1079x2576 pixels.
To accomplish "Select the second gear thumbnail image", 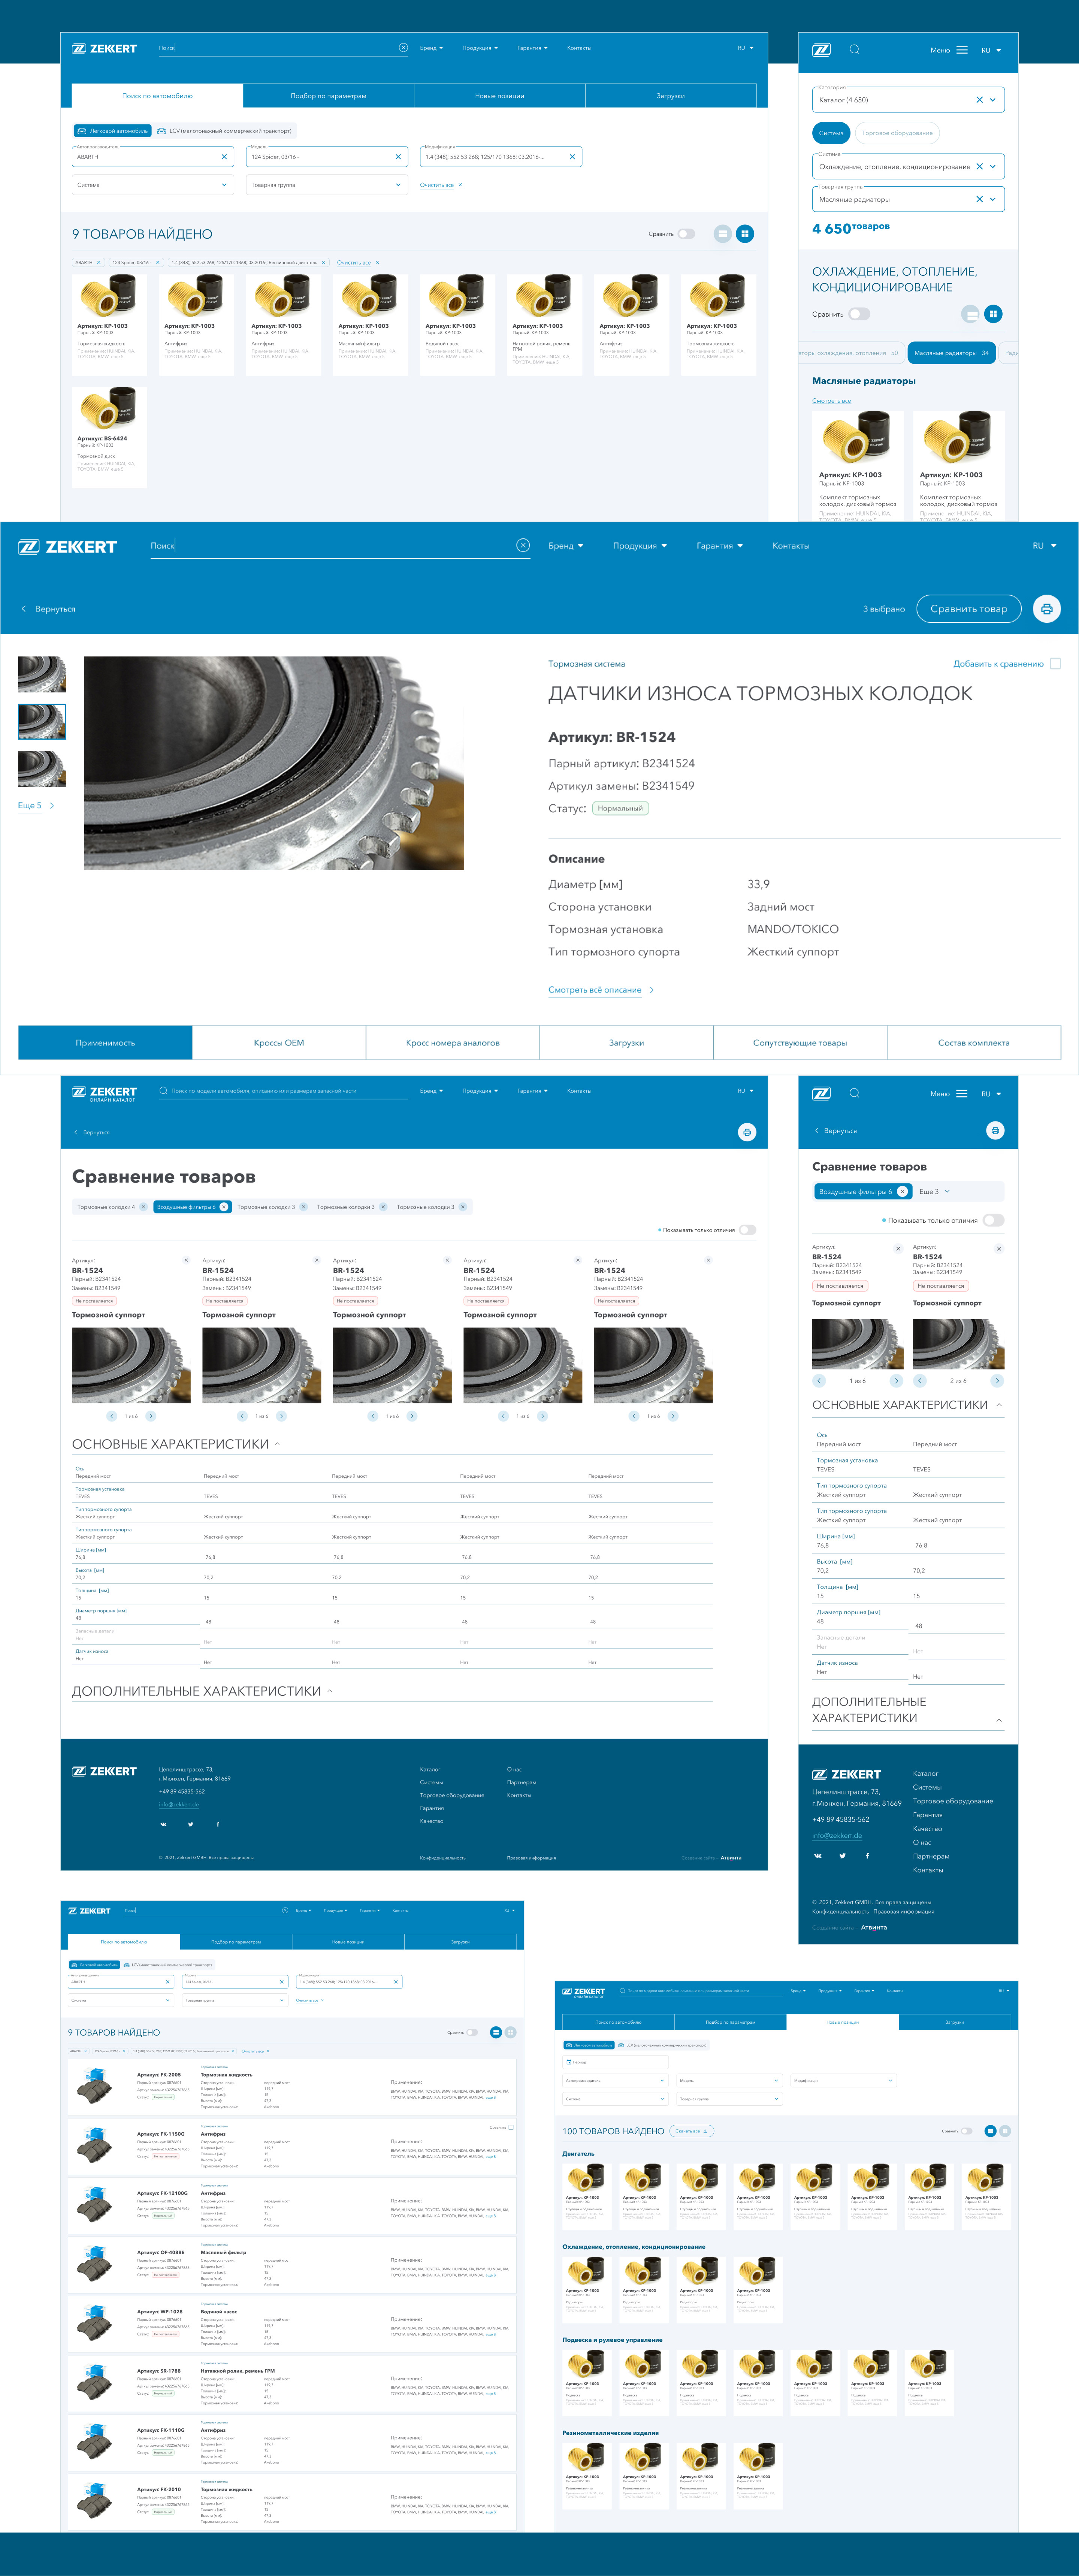I will [42, 721].
